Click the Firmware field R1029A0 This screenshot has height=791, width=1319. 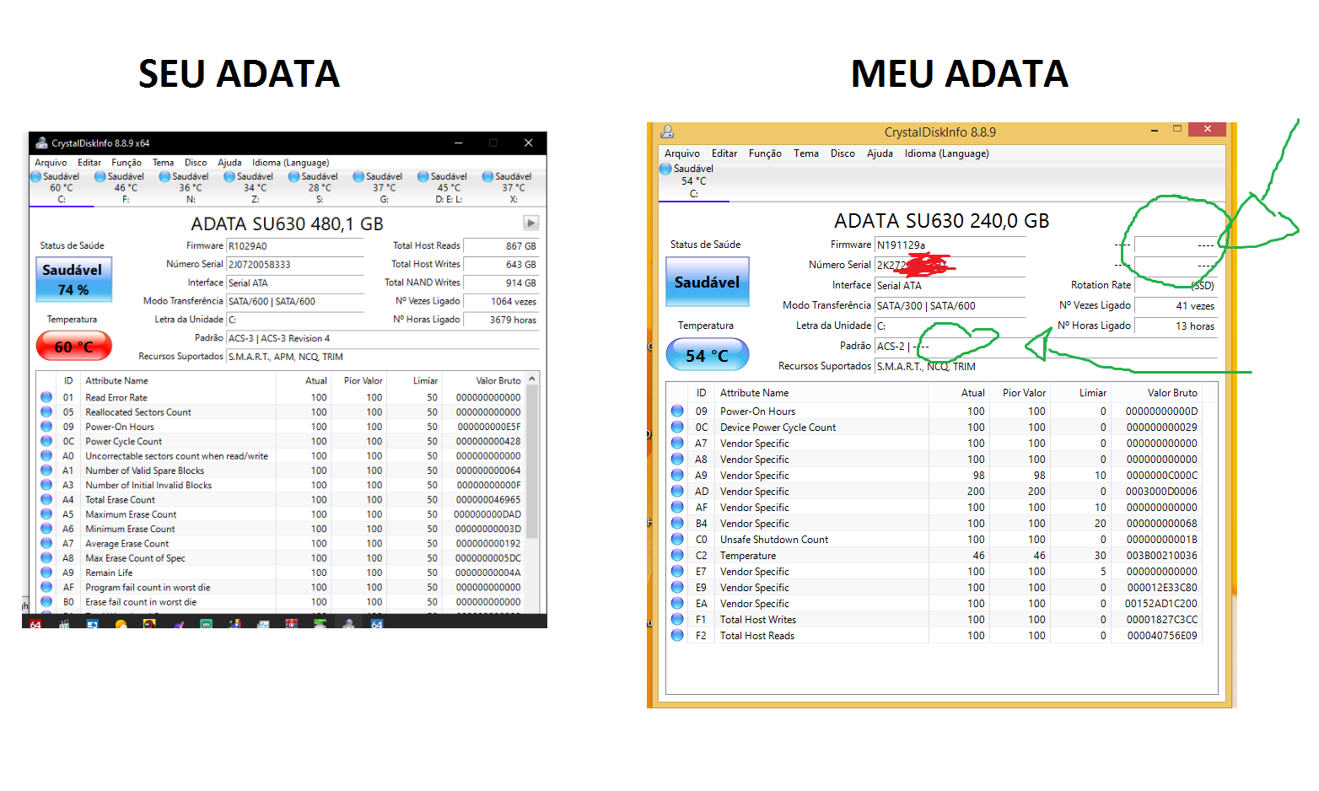295,246
